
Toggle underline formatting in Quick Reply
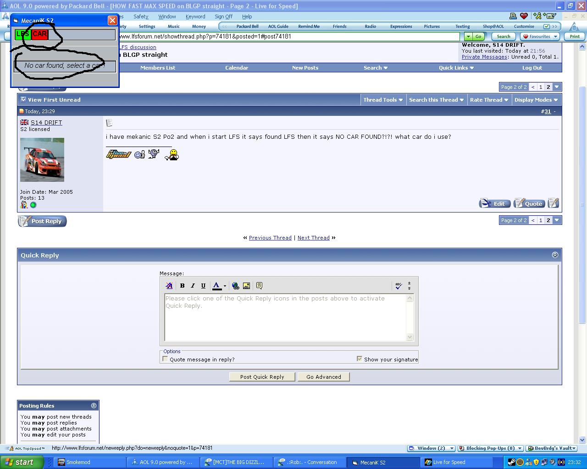(x=203, y=286)
